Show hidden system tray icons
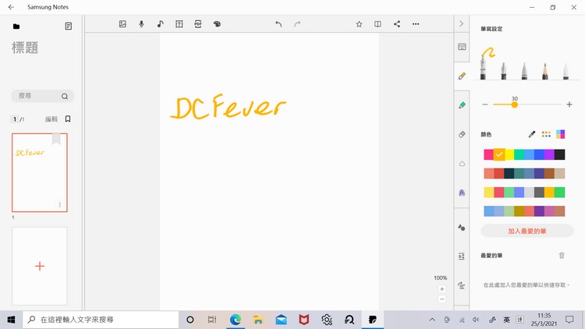The width and height of the screenshot is (585, 329). tap(432, 320)
